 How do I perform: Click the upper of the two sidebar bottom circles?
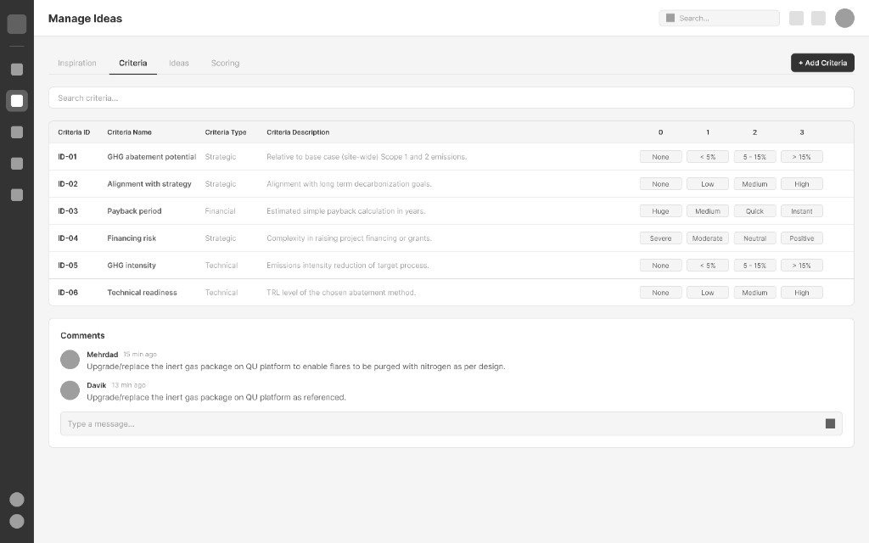tap(17, 499)
